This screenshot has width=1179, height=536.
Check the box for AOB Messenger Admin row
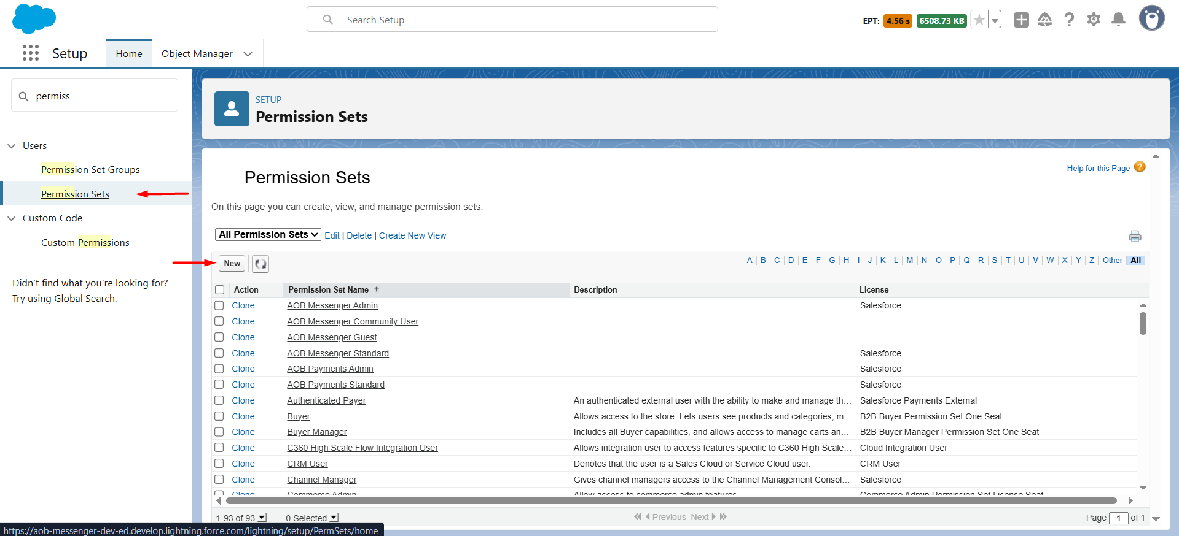pyautogui.click(x=219, y=305)
